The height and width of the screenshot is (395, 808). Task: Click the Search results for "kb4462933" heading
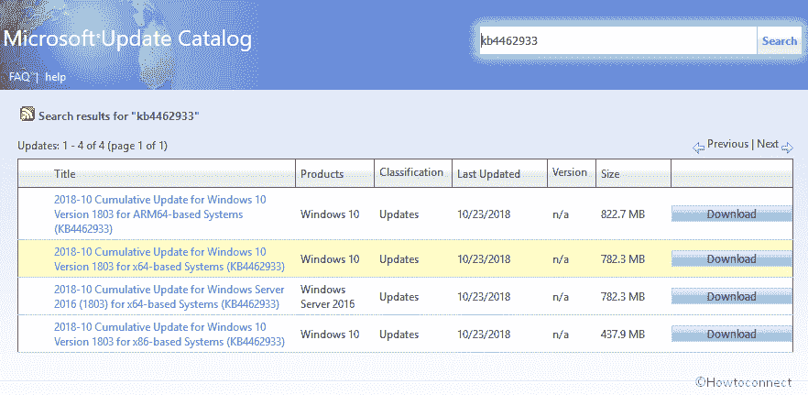click(118, 115)
